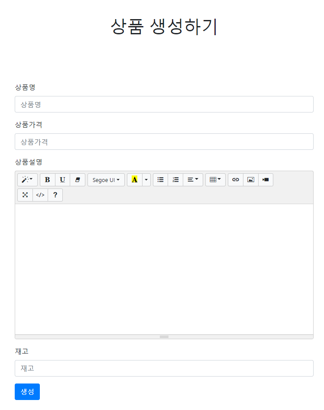324x410 pixels.
Task: Click the insert video icon
Action: (x=266, y=180)
